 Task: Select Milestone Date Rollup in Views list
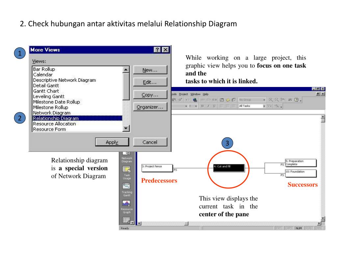pos(77,102)
